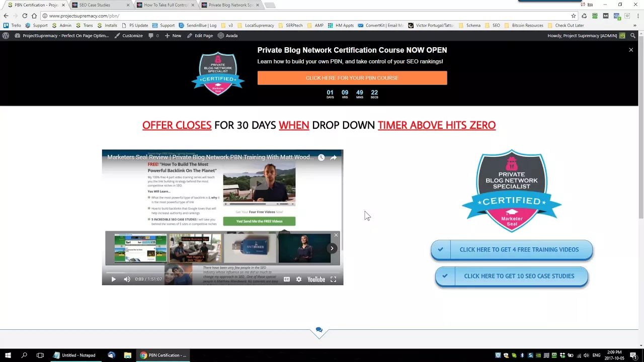Click the browser back arrow

(x=6, y=16)
